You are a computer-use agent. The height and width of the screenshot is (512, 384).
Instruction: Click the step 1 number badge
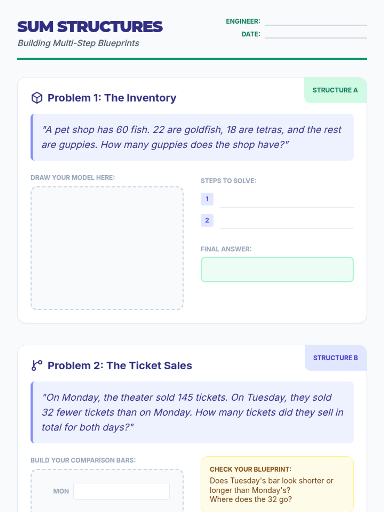click(x=207, y=199)
